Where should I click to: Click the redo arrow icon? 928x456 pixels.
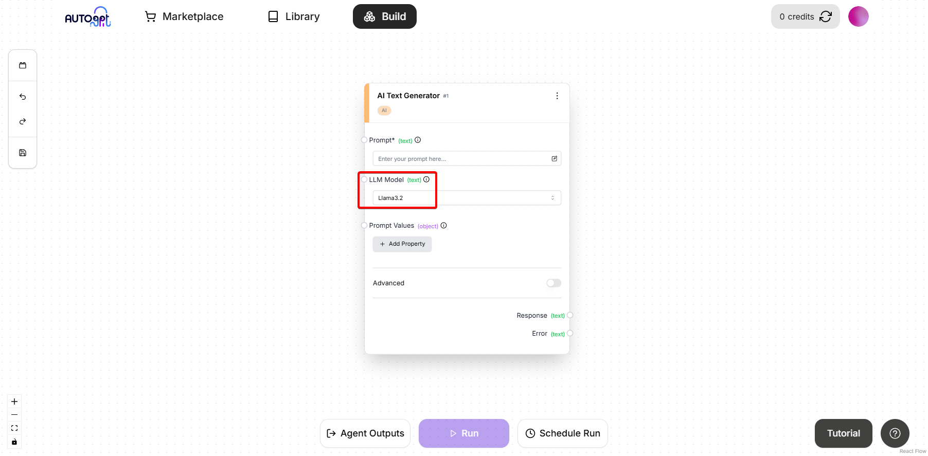23,121
